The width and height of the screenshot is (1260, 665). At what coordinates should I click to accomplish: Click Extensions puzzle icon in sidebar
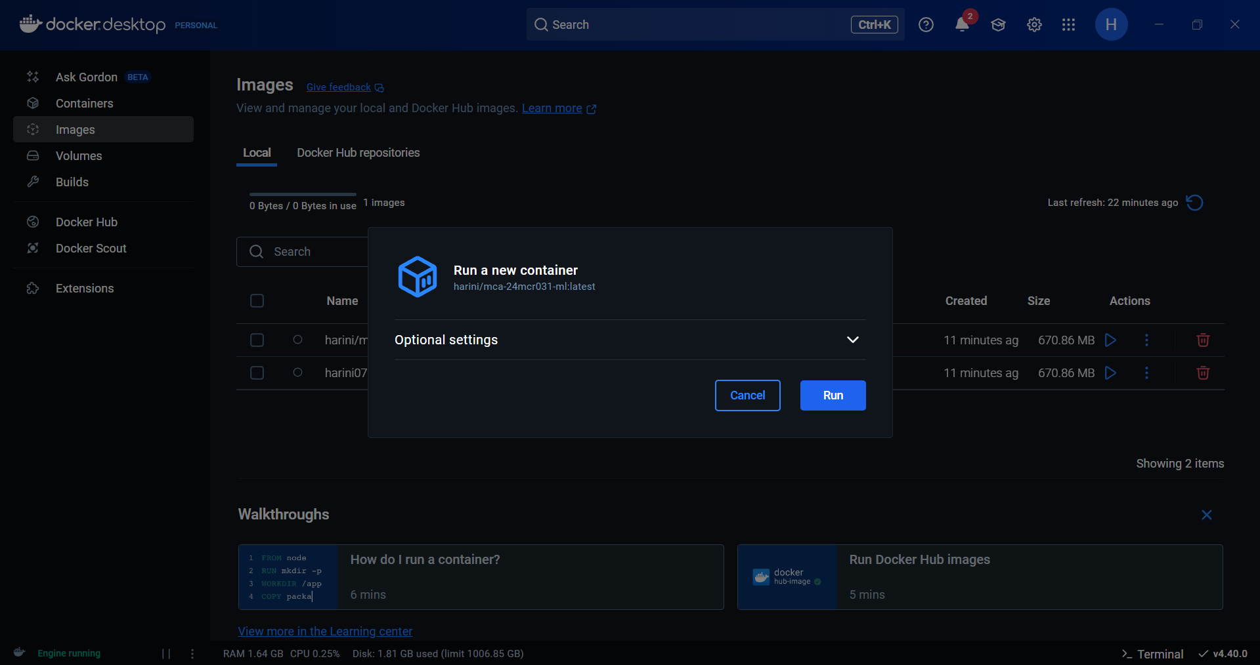[33, 288]
